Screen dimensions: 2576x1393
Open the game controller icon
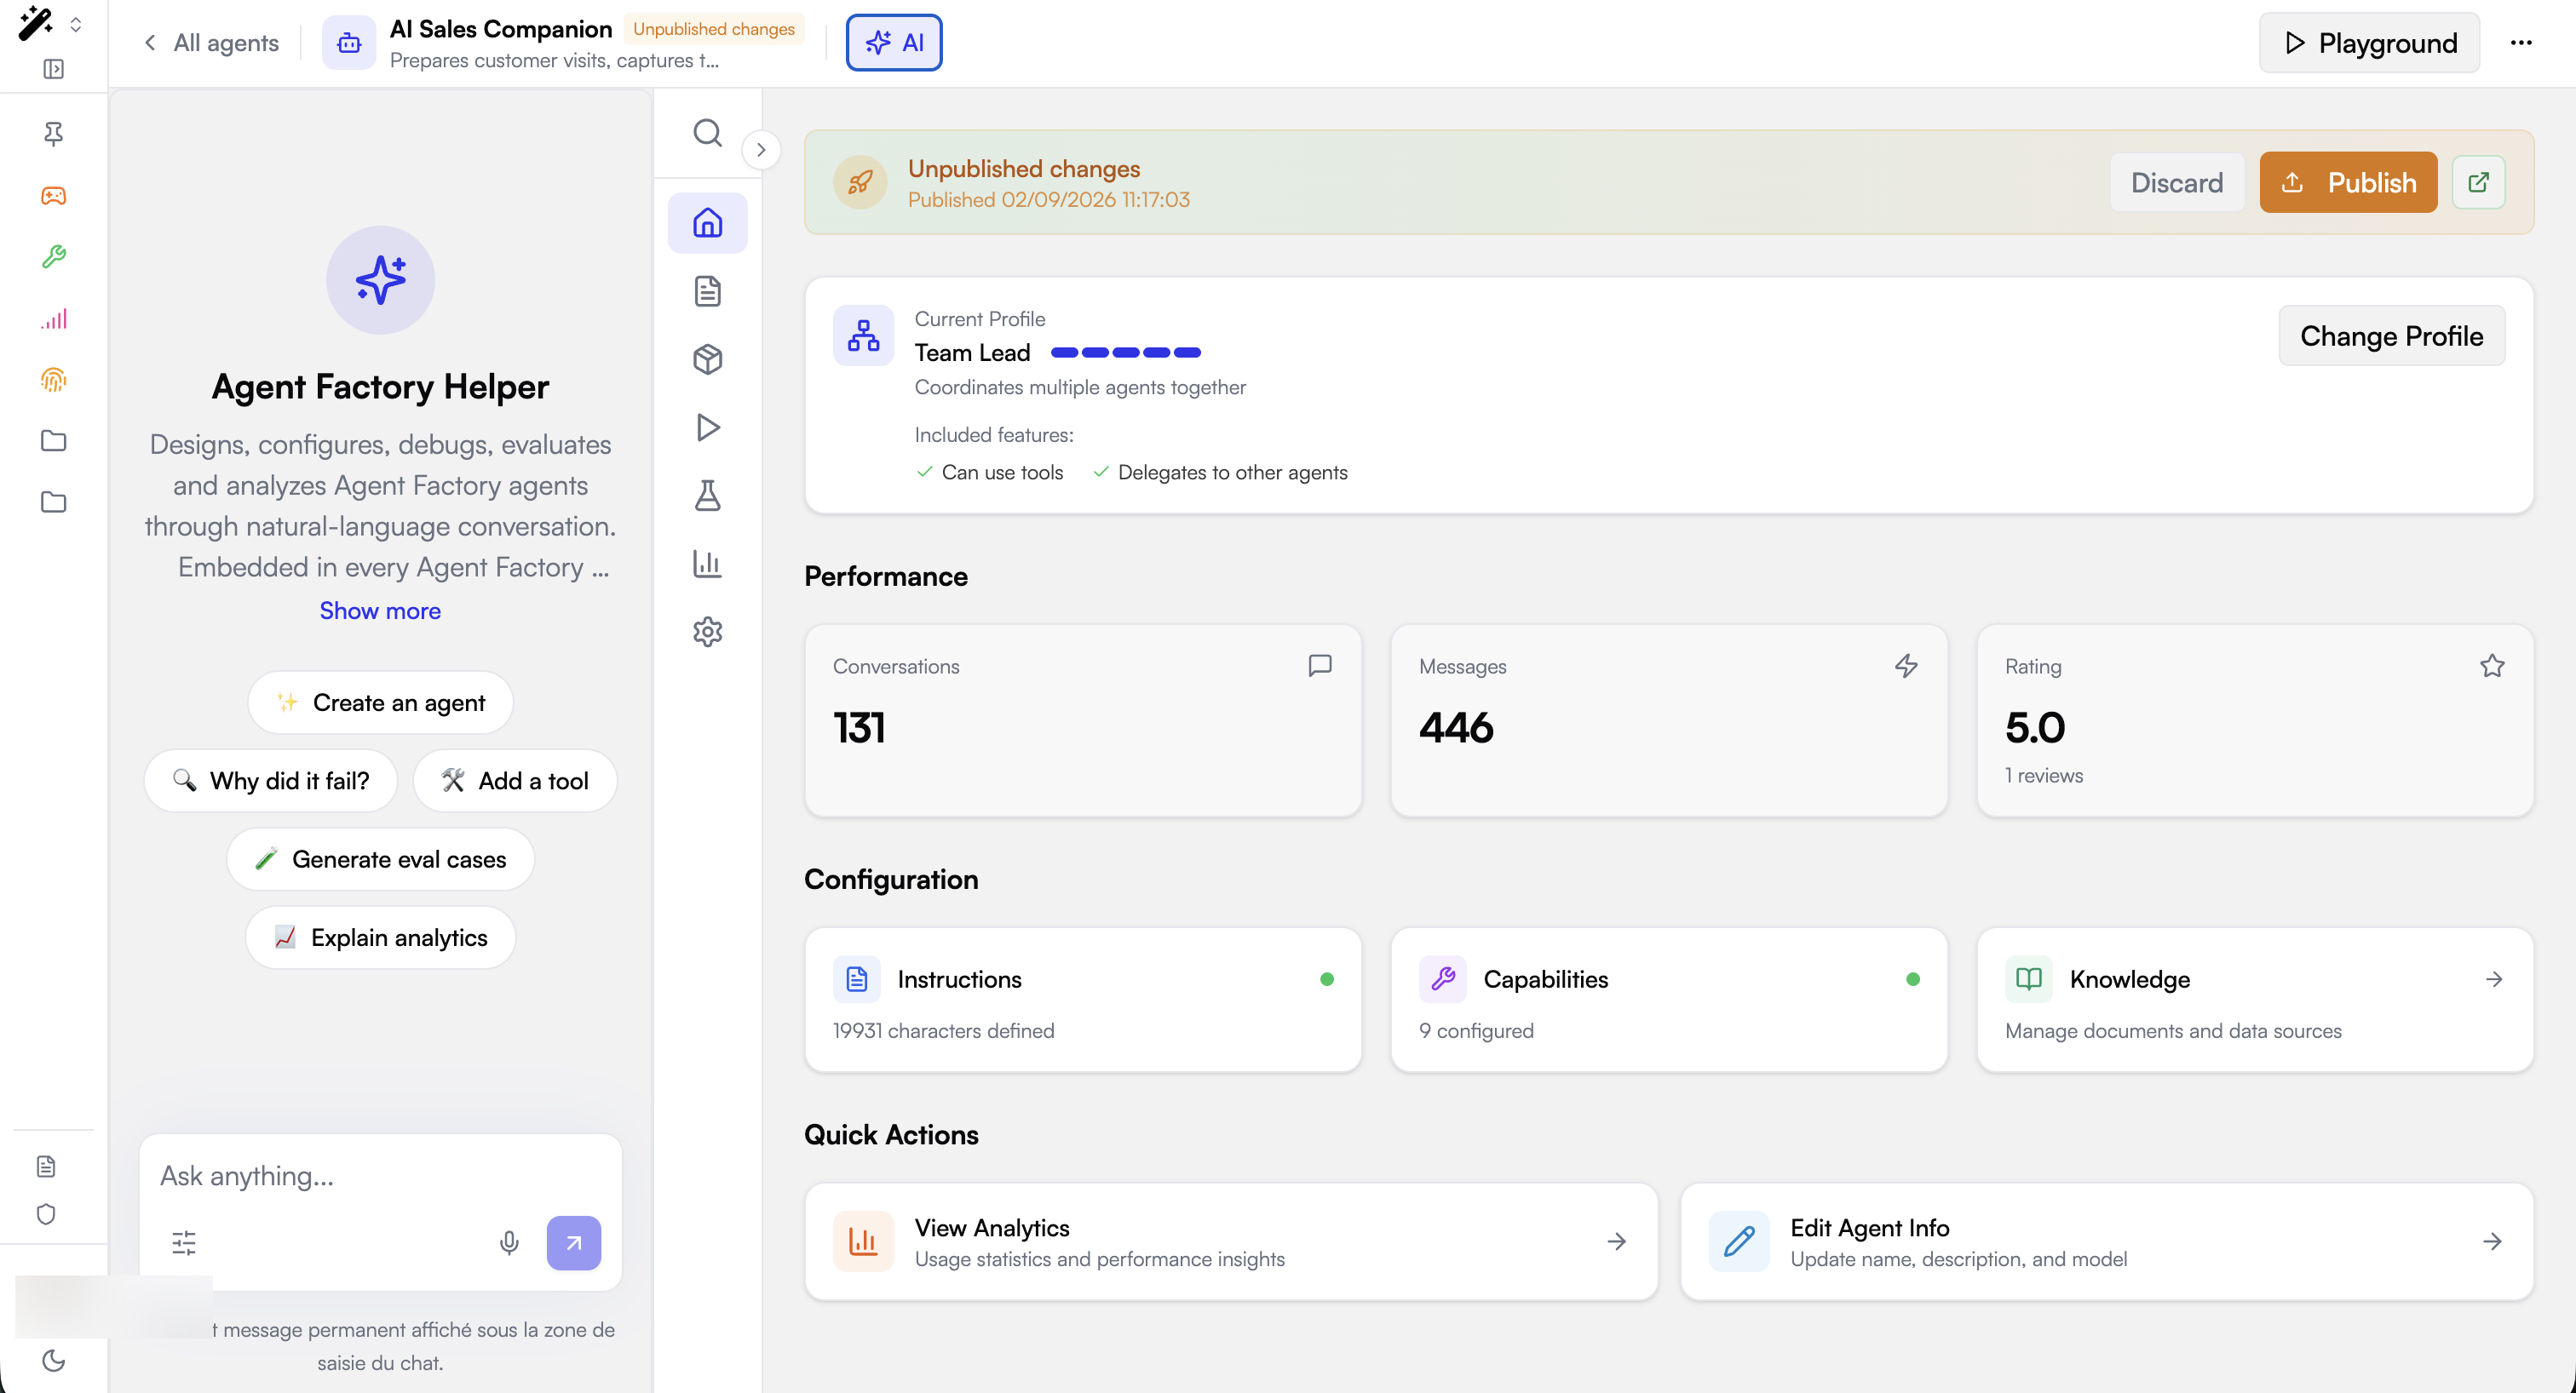(x=53, y=195)
